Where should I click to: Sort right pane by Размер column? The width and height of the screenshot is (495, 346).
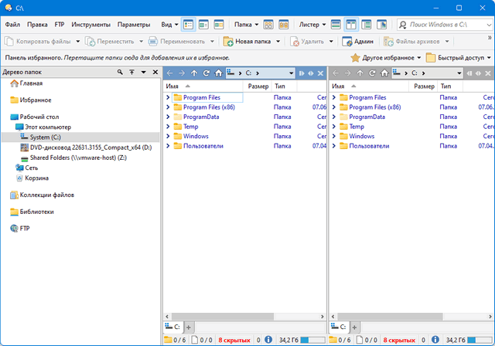(x=424, y=86)
